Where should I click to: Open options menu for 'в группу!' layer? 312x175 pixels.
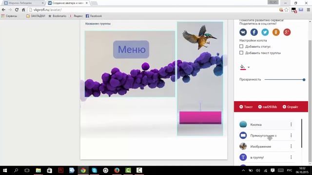click(x=291, y=157)
